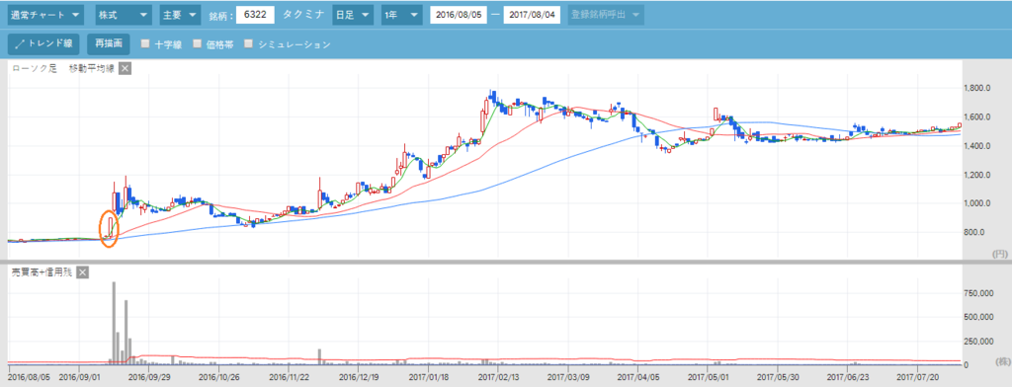Click the 2016/09/29 date axis label
Image resolution: width=1012 pixels, height=387 pixels.
(x=149, y=376)
